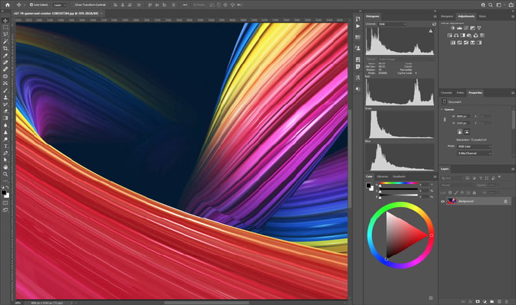Switch to the Navigator tab

coord(447,16)
